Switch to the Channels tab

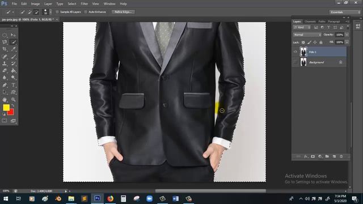coord(310,22)
